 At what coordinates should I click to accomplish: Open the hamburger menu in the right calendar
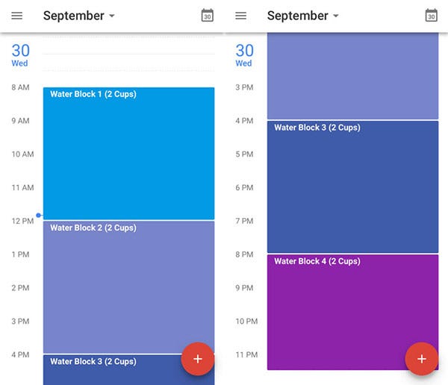(240, 16)
